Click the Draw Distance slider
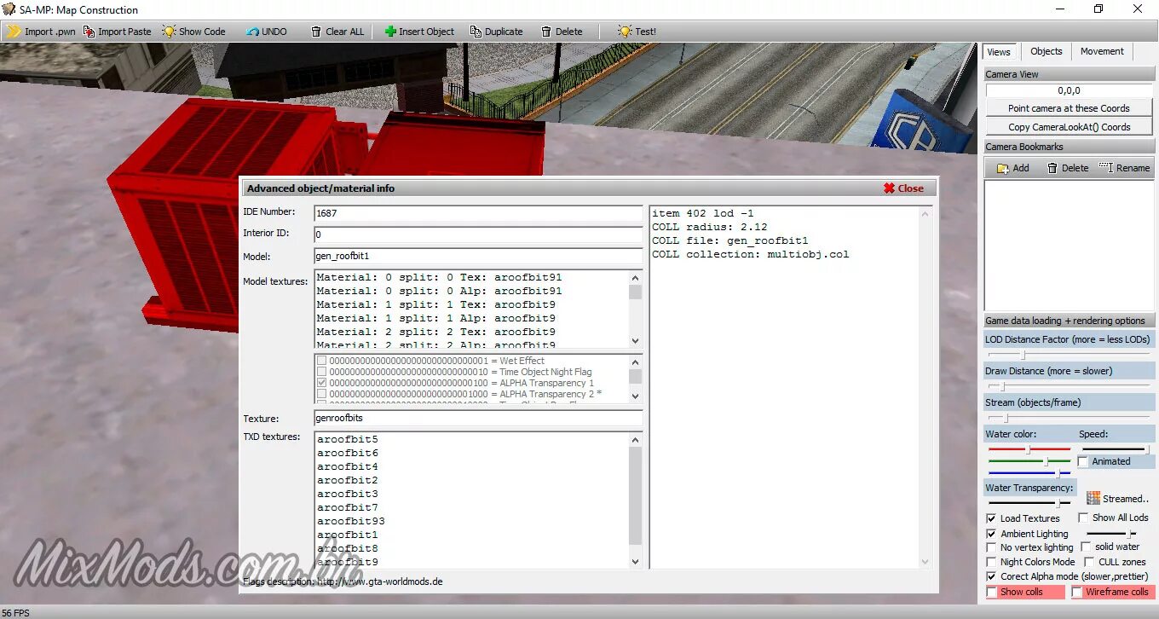This screenshot has height=619, width=1159. pos(1069,386)
